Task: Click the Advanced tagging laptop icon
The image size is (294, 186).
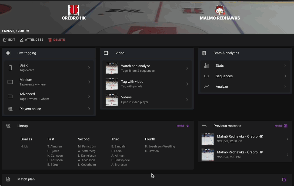Action: click(10, 97)
